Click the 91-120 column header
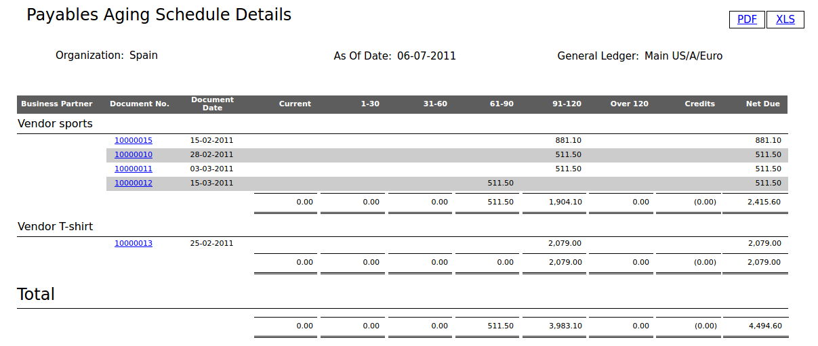Screen dimensions: 818x346 (x=567, y=104)
